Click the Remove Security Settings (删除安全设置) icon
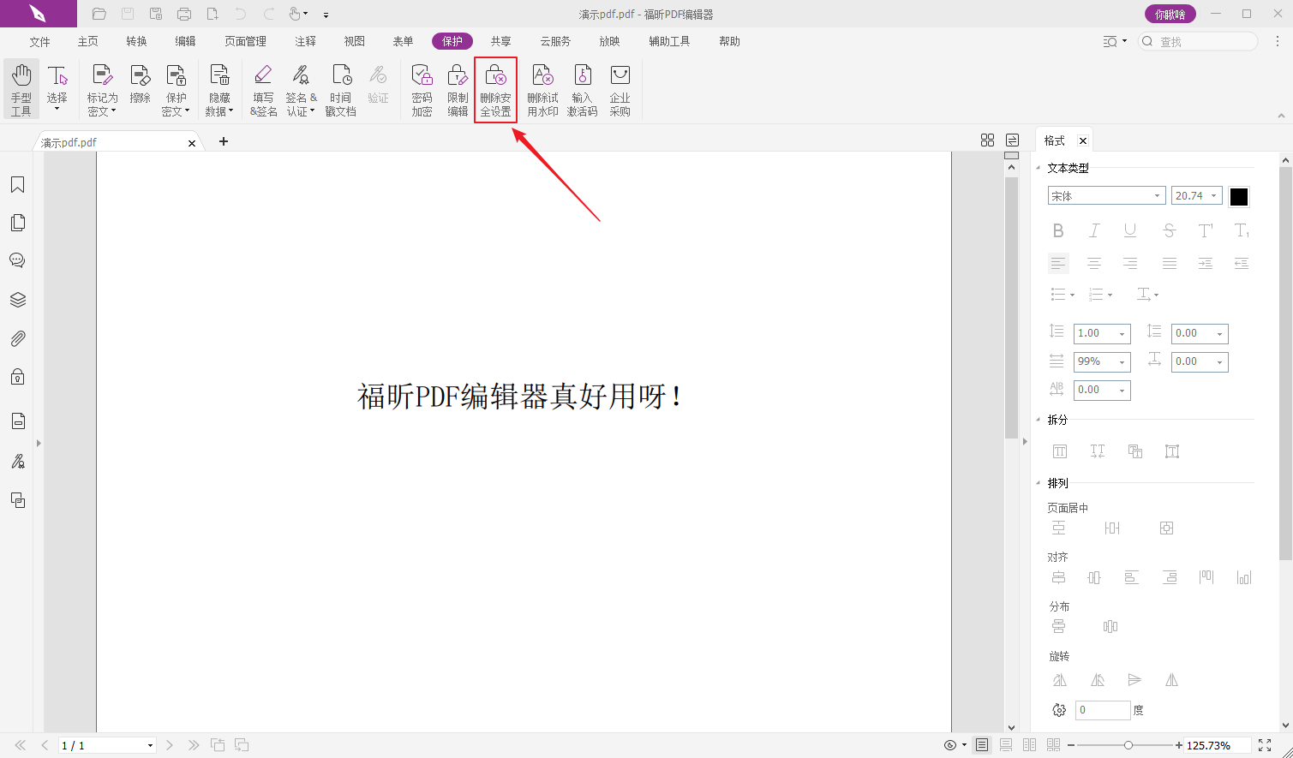Viewport: 1293px width, 758px height. point(495,90)
